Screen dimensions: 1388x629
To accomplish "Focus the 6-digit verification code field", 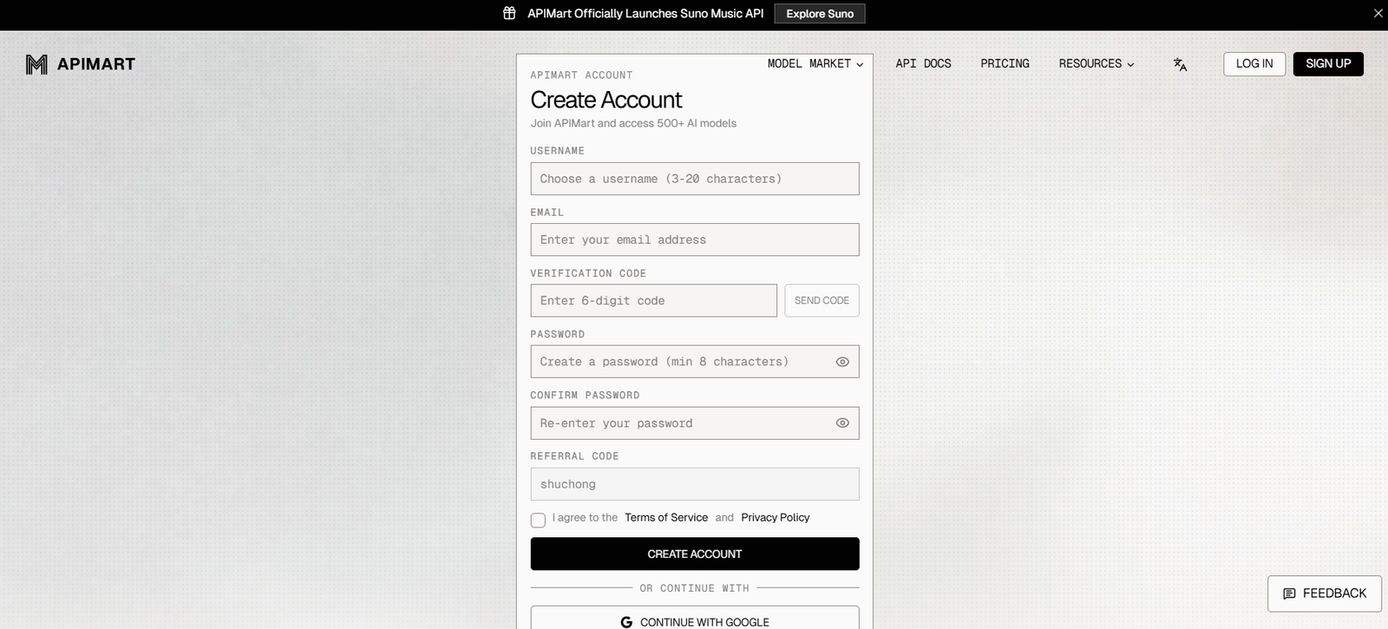I will [x=654, y=301].
